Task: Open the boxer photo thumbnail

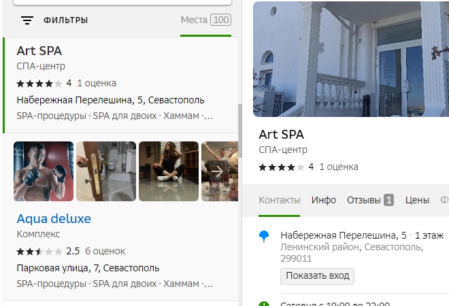Action: point(44,171)
